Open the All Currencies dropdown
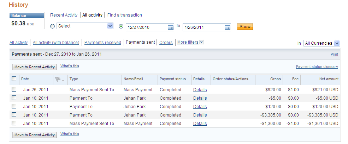Screen dimensions: 348x144 pos(322,43)
